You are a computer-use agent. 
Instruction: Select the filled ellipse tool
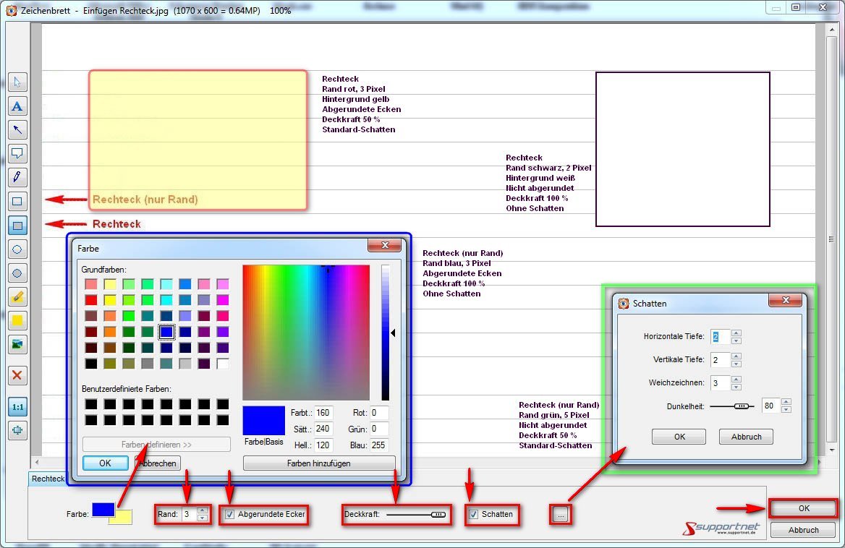(x=18, y=273)
